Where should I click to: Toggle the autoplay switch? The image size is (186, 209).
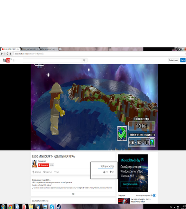pos(155,195)
